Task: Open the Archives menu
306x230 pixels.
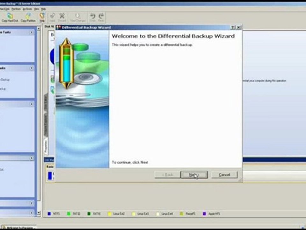Action: [x=27, y=9]
